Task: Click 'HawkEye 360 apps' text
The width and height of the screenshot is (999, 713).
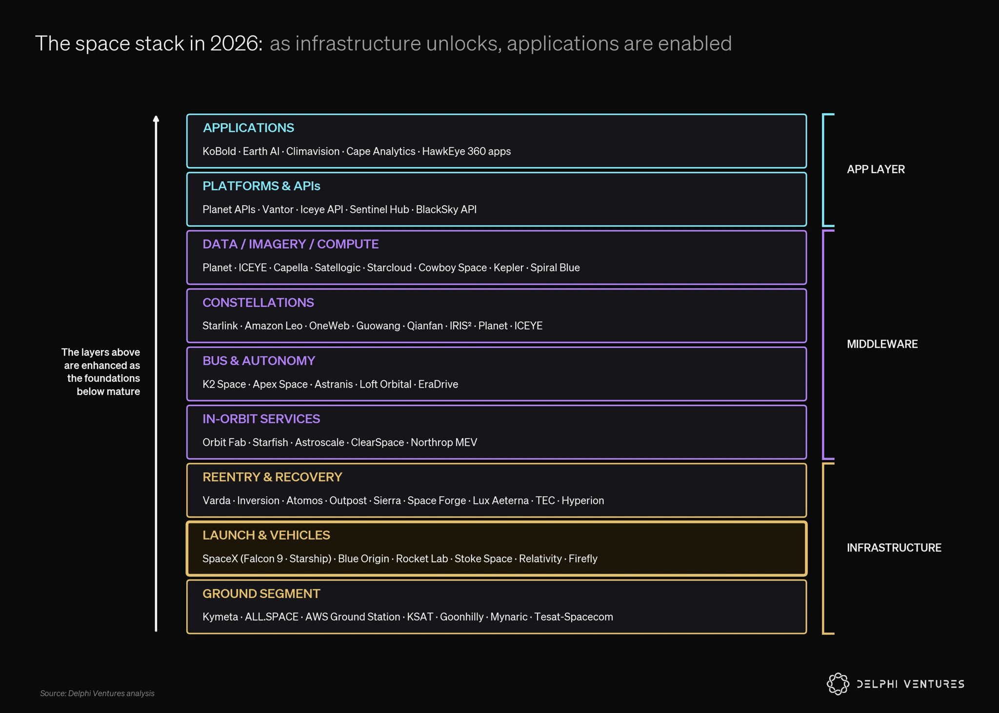Action: pyautogui.click(x=466, y=151)
